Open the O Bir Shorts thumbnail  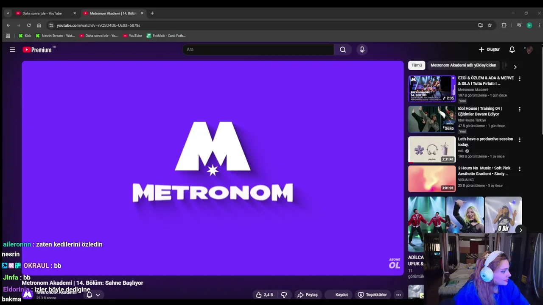504,215
